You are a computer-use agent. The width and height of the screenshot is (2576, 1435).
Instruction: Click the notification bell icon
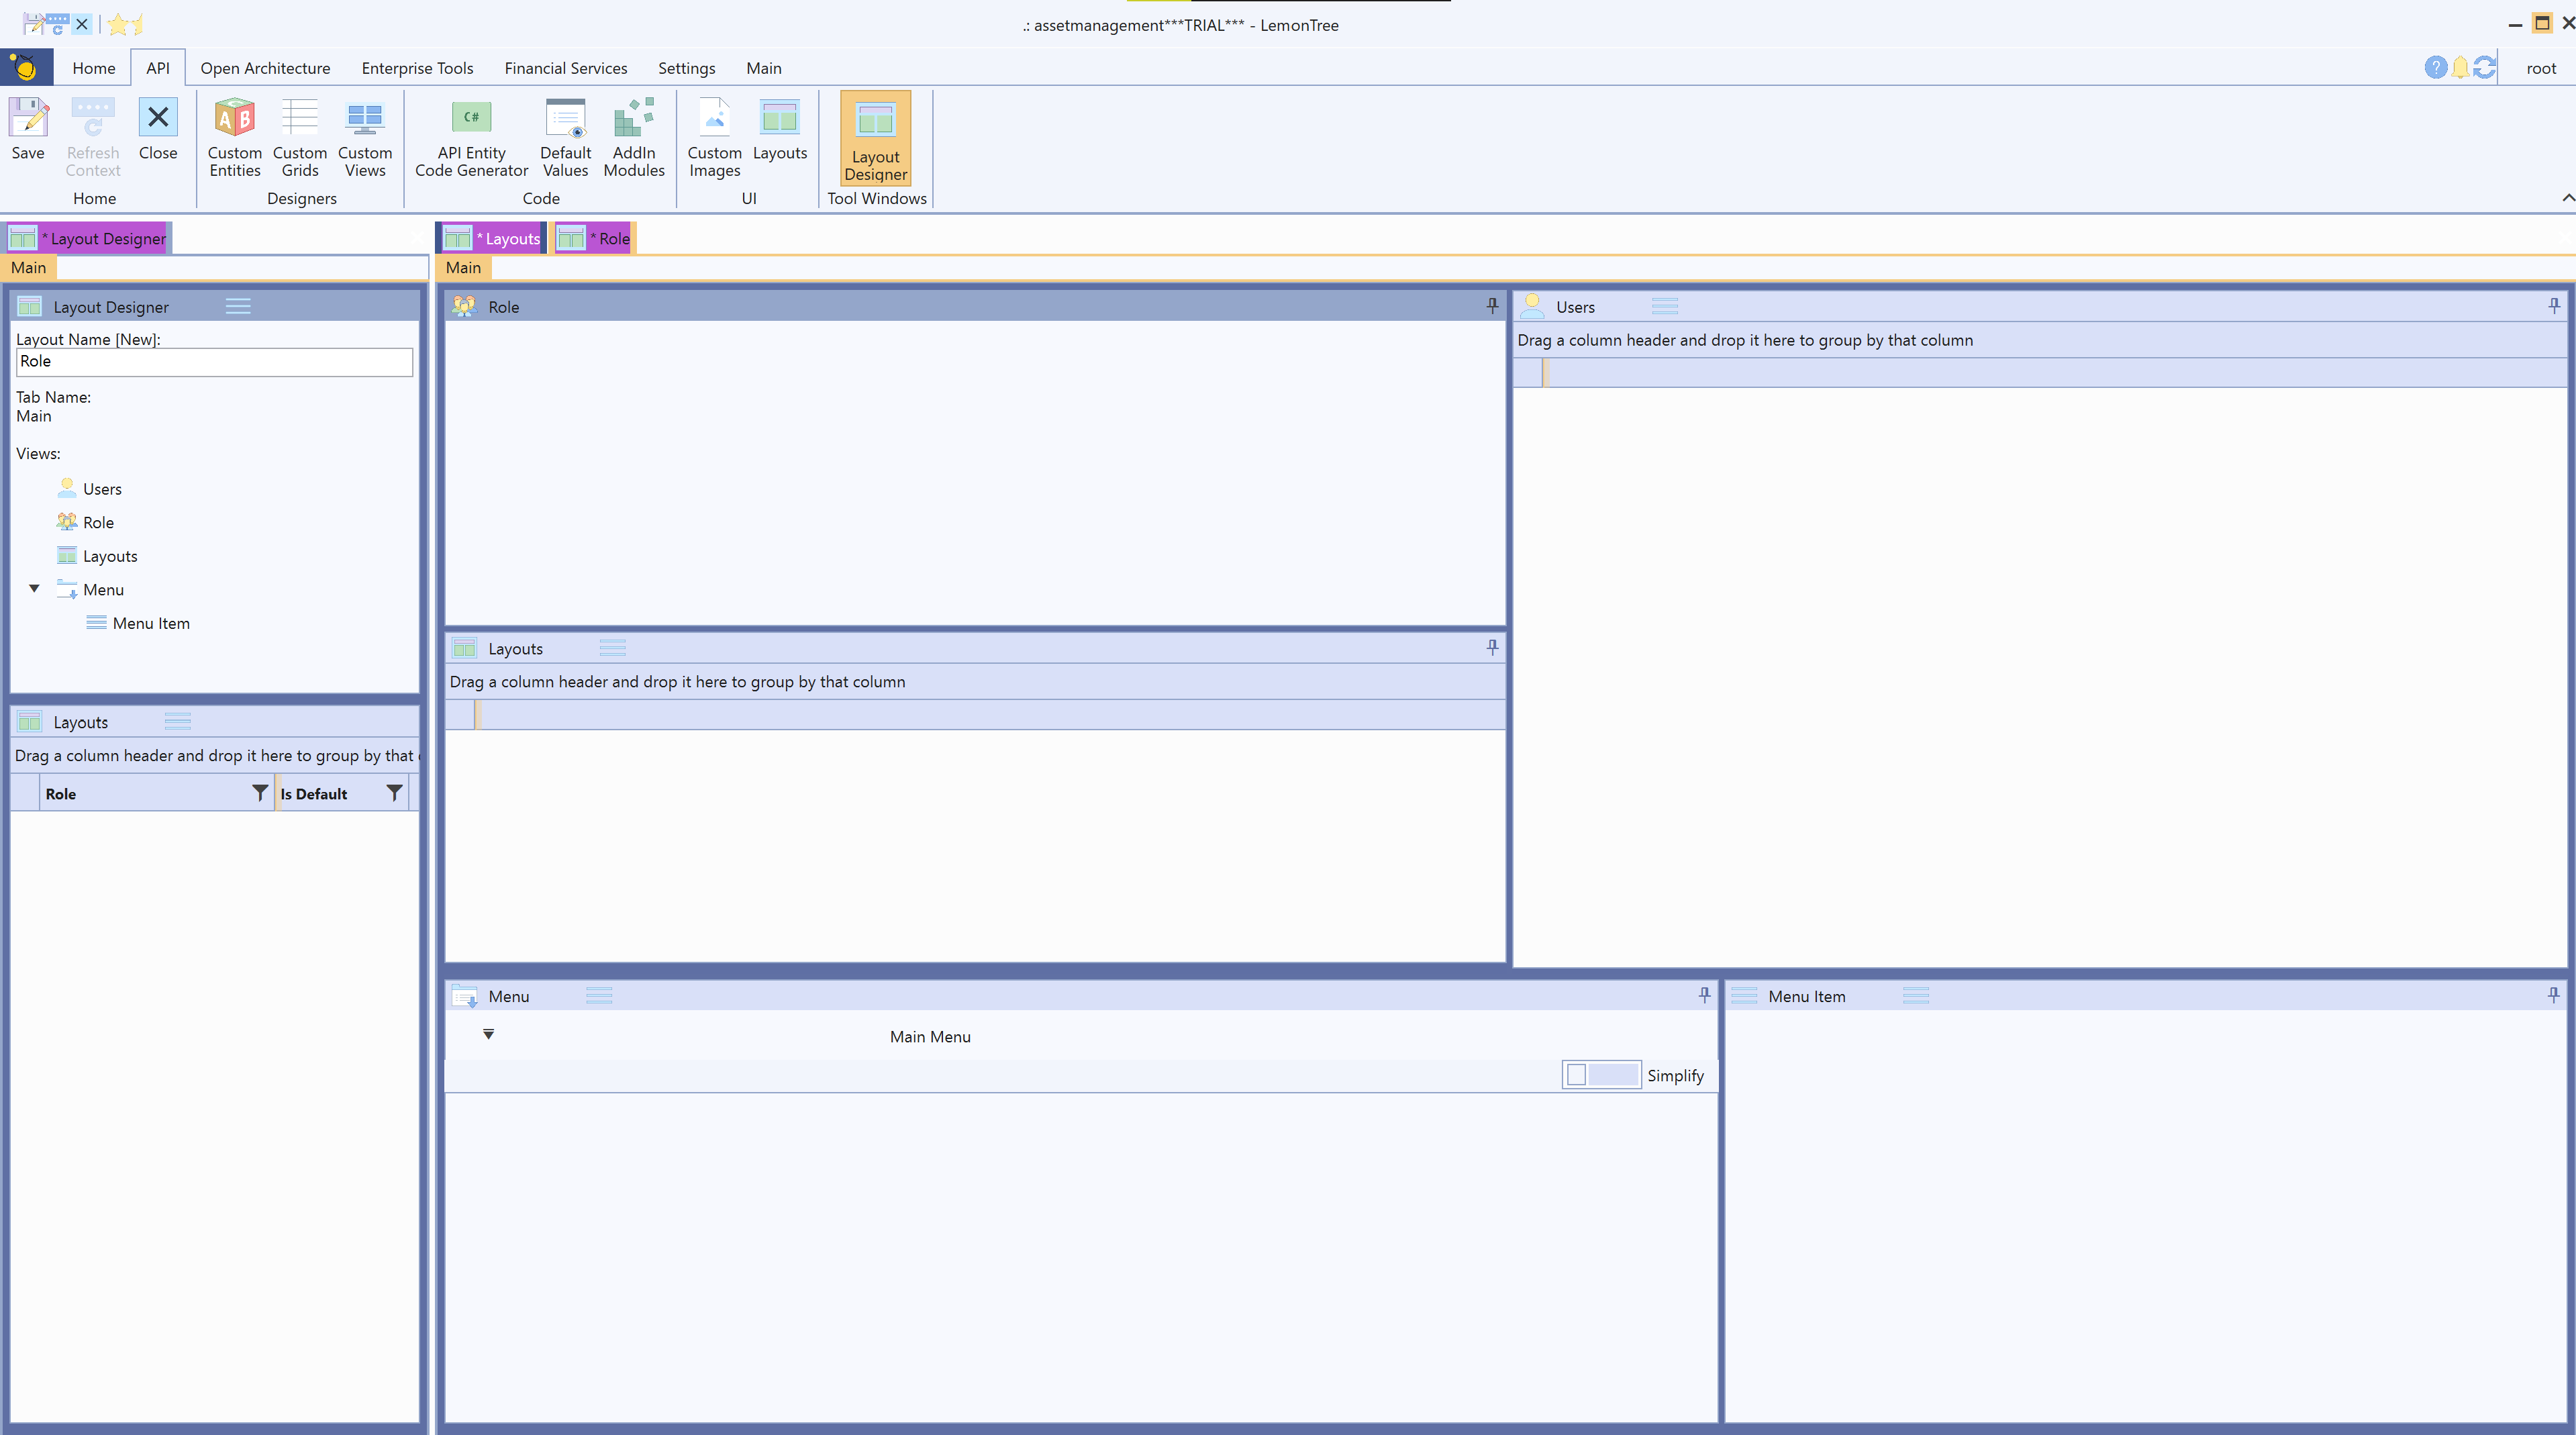click(x=2460, y=68)
